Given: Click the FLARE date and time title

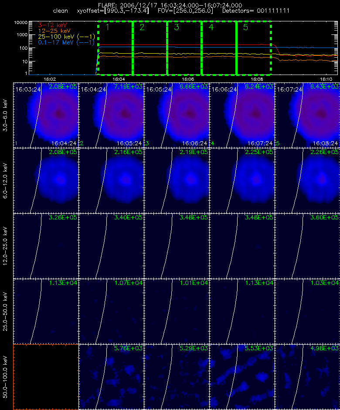Looking at the screenshot, I should 170,5.
